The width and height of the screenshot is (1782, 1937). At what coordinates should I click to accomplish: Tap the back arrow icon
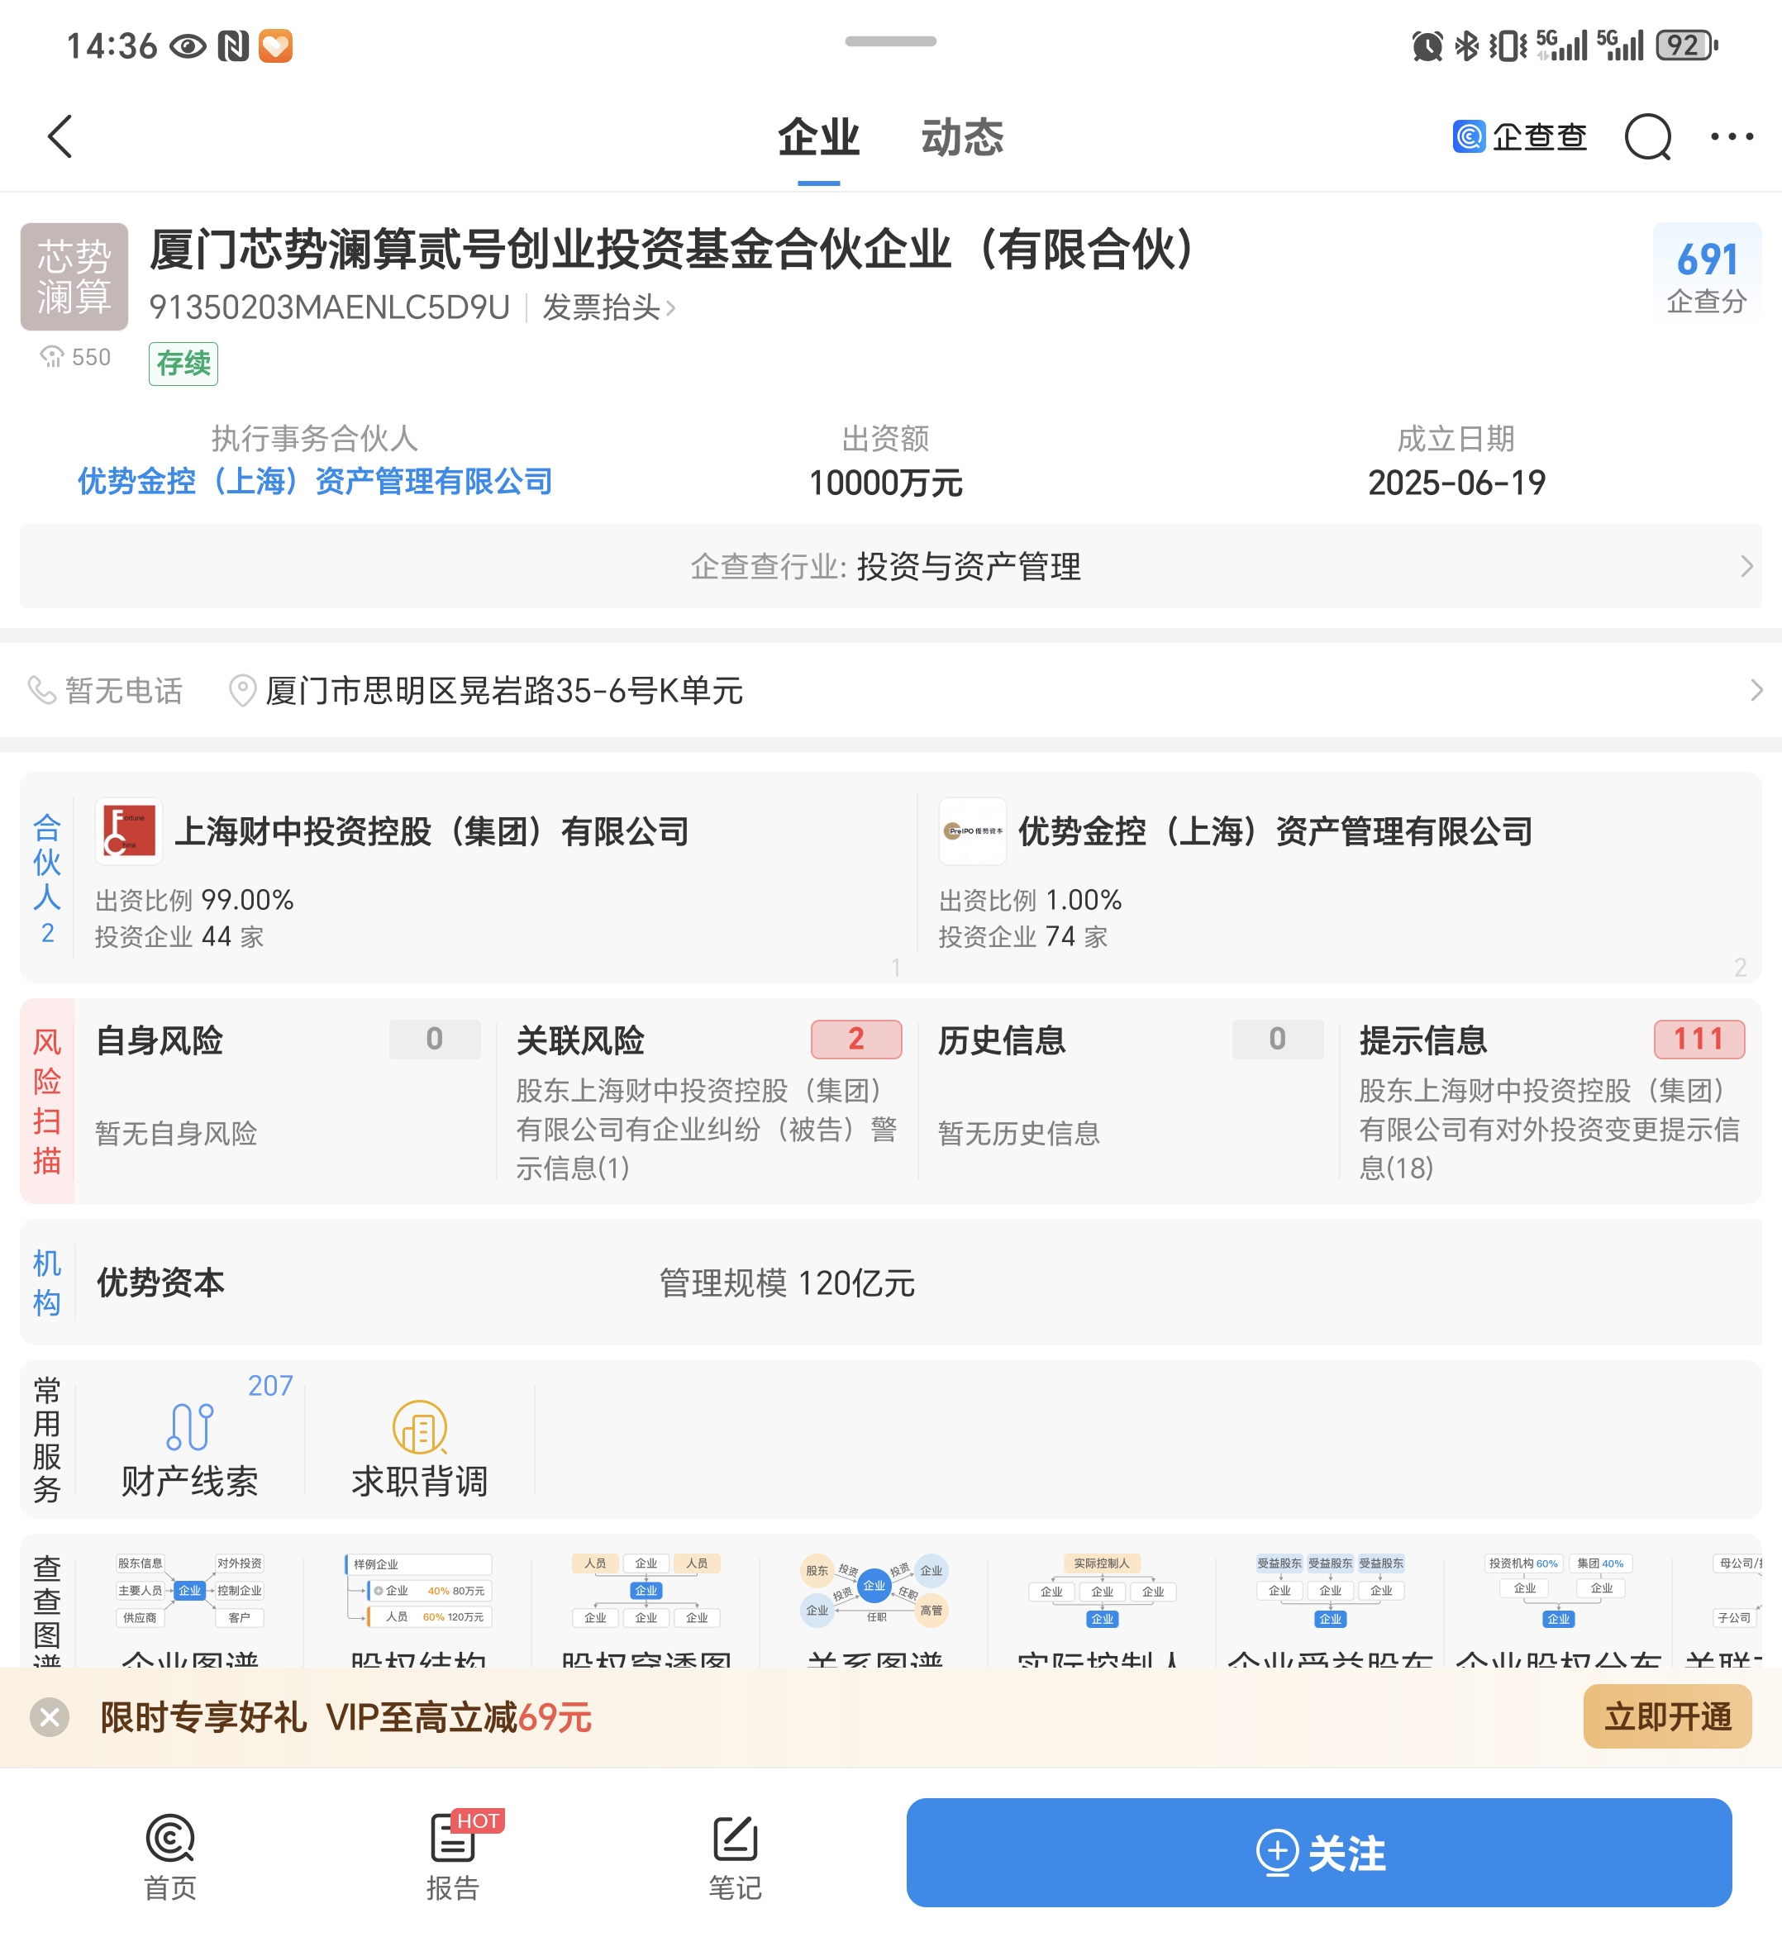click(60, 136)
